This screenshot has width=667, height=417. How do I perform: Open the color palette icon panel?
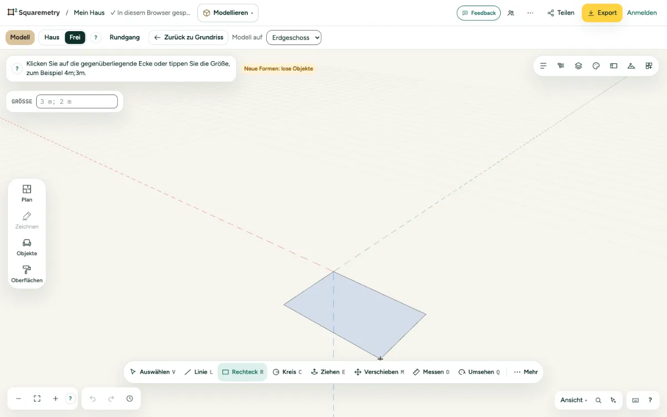596,66
